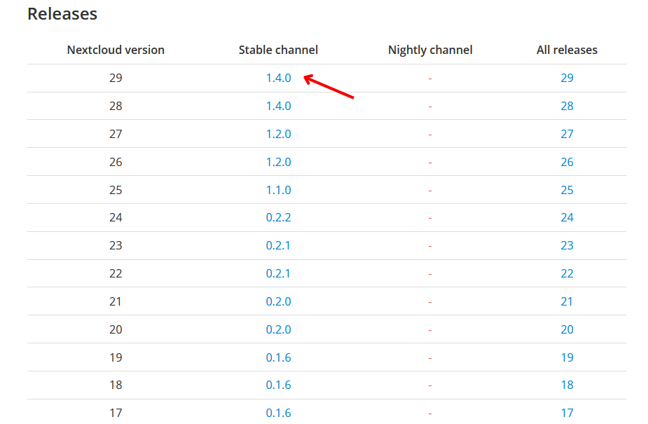The height and width of the screenshot is (424, 648).
Task: View all releases for Nextcloud 22
Action: [567, 273]
